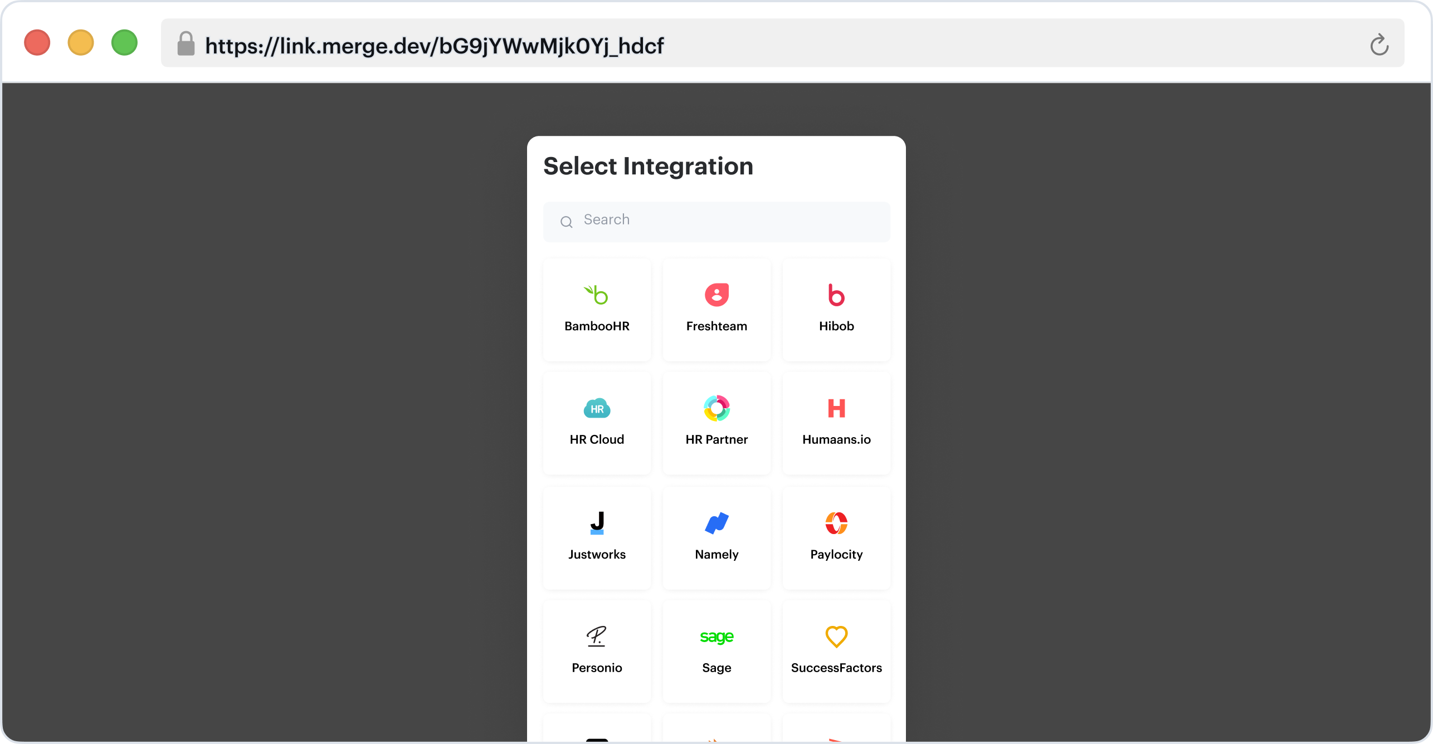Choose the Freshteam integration icon

[716, 295]
